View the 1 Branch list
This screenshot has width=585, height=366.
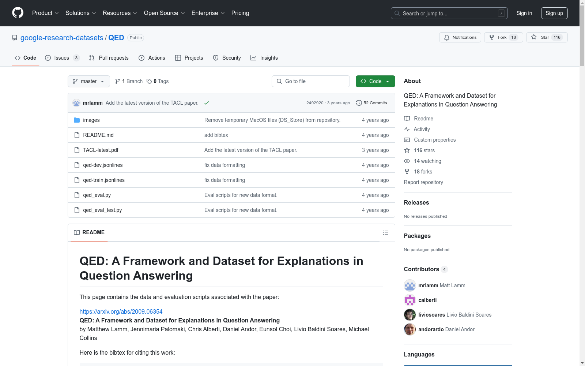click(x=129, y=81)
